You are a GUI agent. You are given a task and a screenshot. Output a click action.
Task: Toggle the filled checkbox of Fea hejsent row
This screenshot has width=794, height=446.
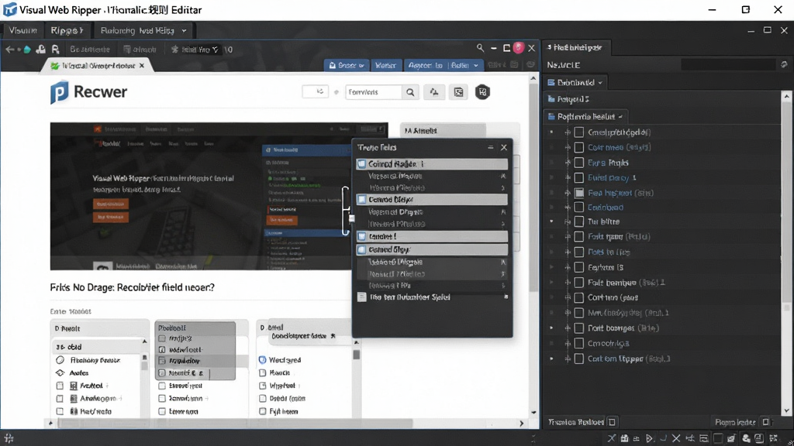[578, 193]
